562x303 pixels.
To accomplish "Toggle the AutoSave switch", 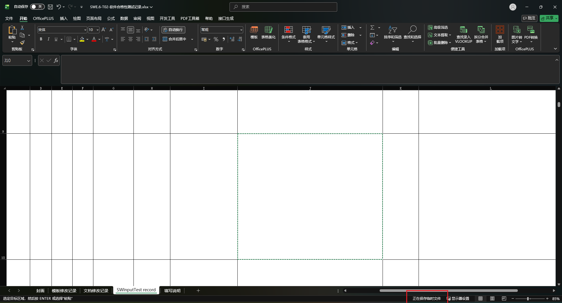I will (x=37, y=7).
